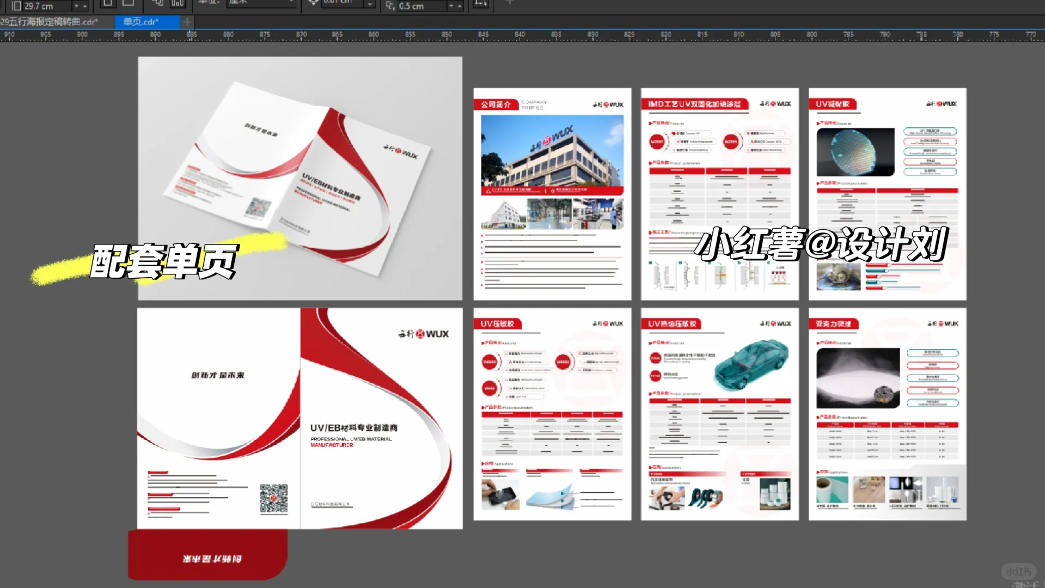The image size is (1045, 588).
Task: Select the UV热熔压敏胶 page heading
Action: (x=672, y=324)
